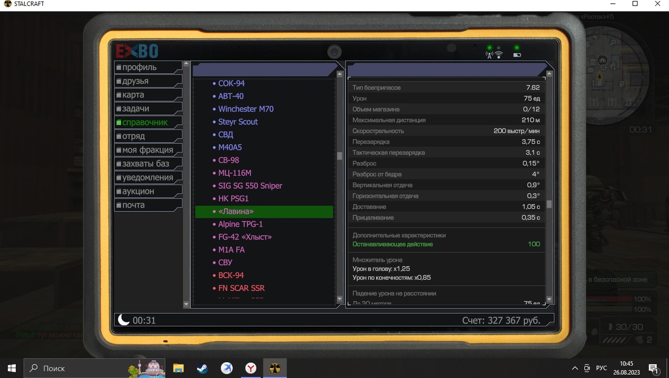Screen dimensions: 669x378
Task: Open the задачи section
Action: tap(148, 109)
